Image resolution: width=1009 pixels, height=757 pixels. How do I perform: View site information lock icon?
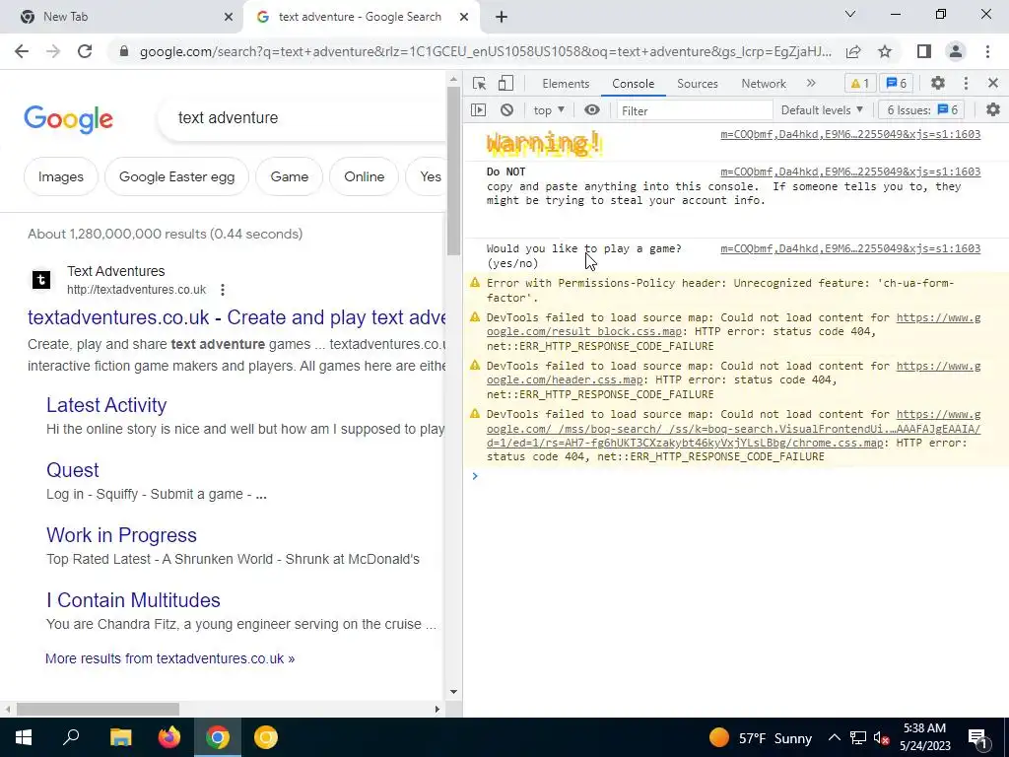click(x=124, y=51)
